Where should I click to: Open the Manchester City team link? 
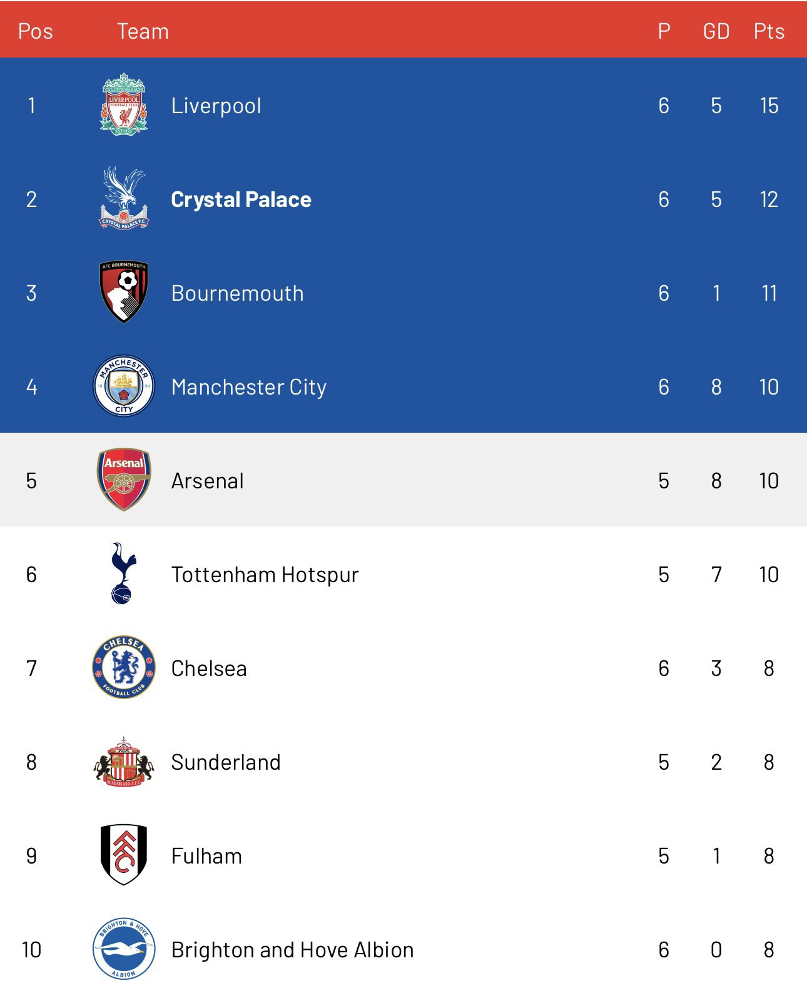coord(249,387)
